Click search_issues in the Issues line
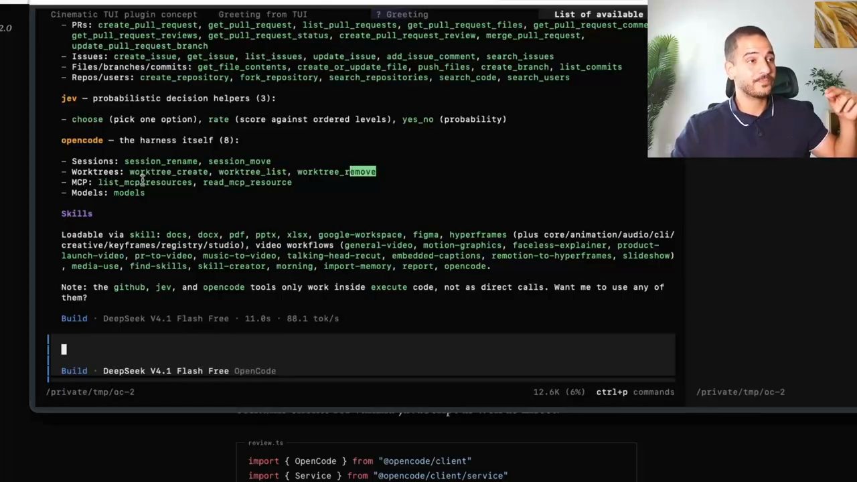This screenshot has width=857, height=482. pyautogui.click(x=520, y=57)
